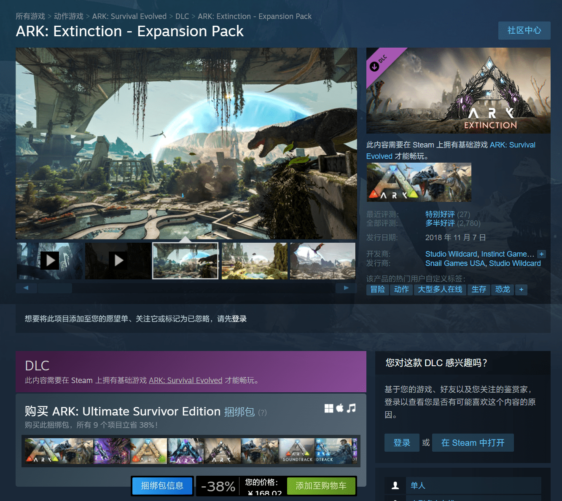Image resolution: width=562 pixels, height=501 pixels.
Task: Click the left arrow under the screenshot thumbnails
Action: (x=26, y=288)
